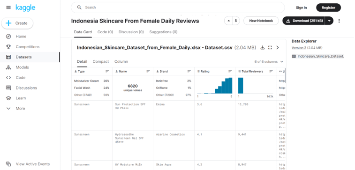Click the Version 2 link
The height and width of the screenshot is (170, 355).
tap(299, 48)
